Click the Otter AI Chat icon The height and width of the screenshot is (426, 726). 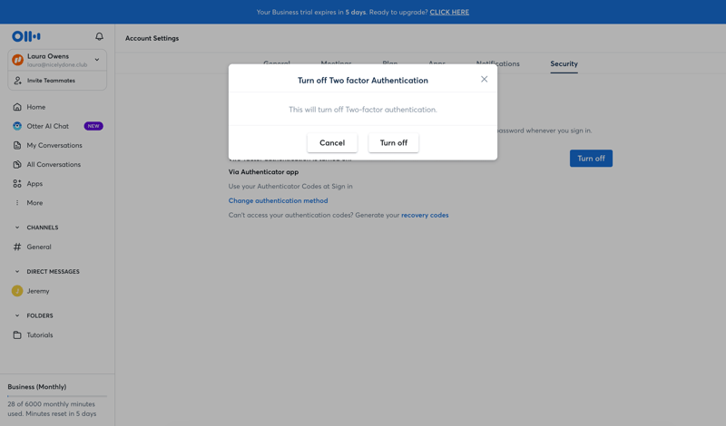click(x=17, y=126)
